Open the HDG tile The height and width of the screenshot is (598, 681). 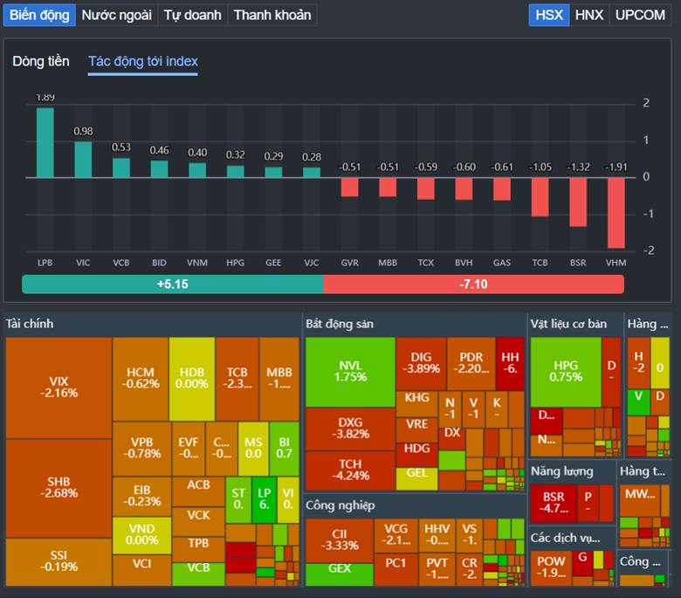pyautogui.click(x=417, y=455)
